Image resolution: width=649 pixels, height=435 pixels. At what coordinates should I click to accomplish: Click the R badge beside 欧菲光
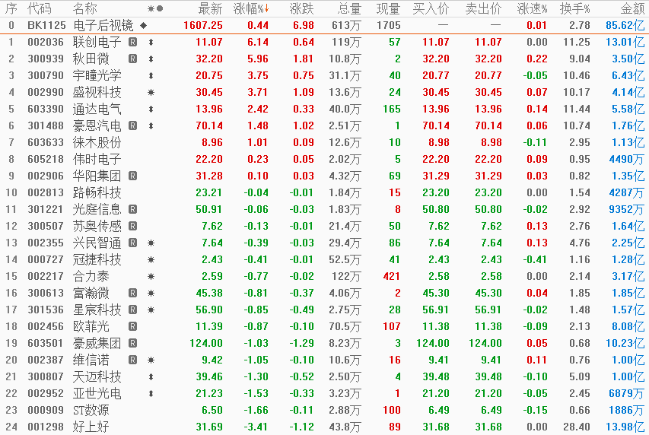pyautogui.click(x=132, y=326)
